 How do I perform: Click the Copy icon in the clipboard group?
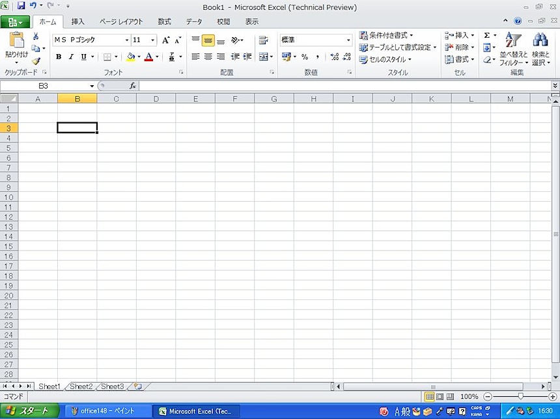(35, 48)
